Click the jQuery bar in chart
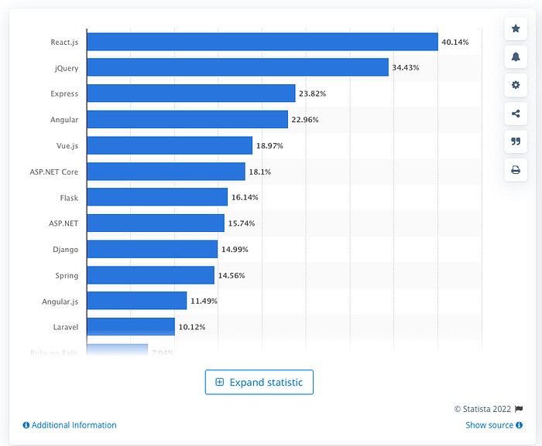The width and height of the screenshot is (542, 446). [238, 67]
